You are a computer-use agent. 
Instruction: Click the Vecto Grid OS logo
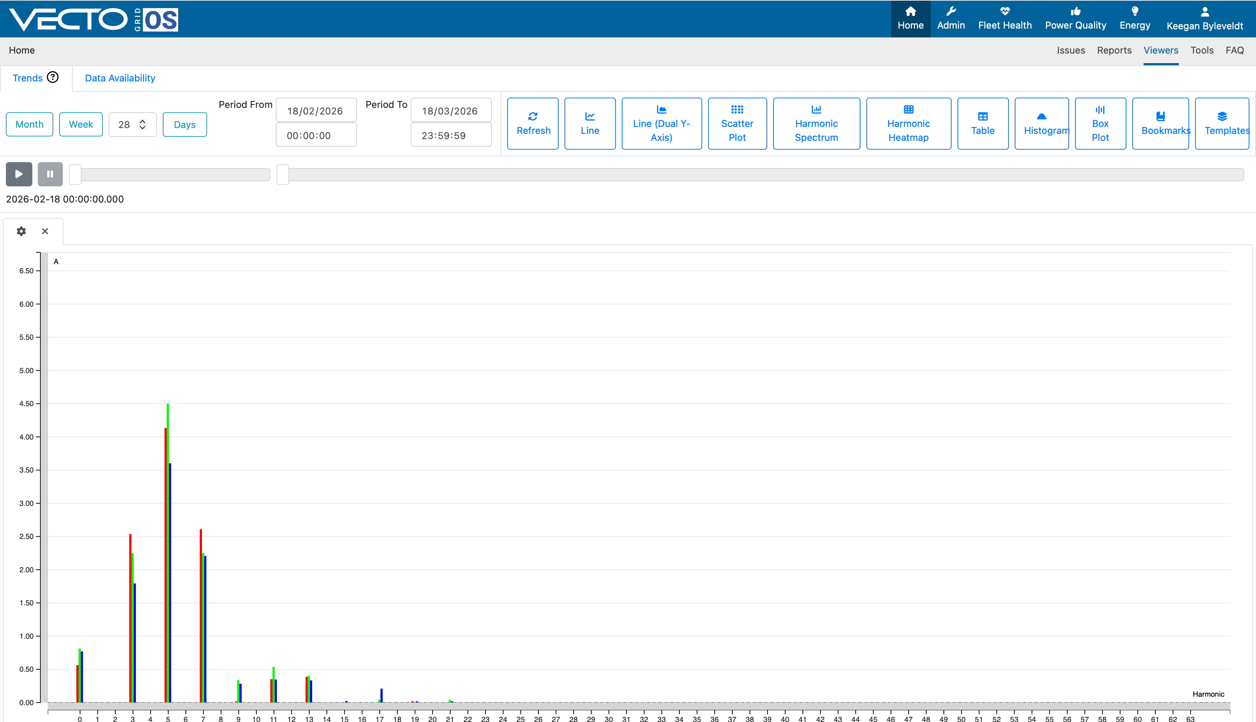[x=94, y=19]
